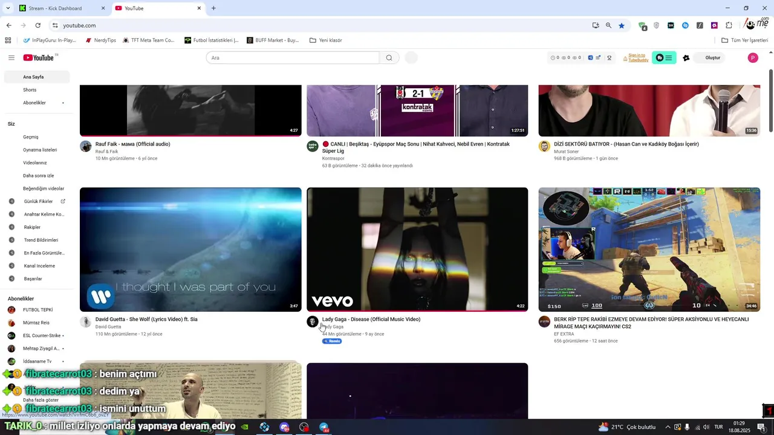This screenshot has height=435, width=774.
Task: Open the Yeni klasör bookmarks folder
Action: (325, 40)
